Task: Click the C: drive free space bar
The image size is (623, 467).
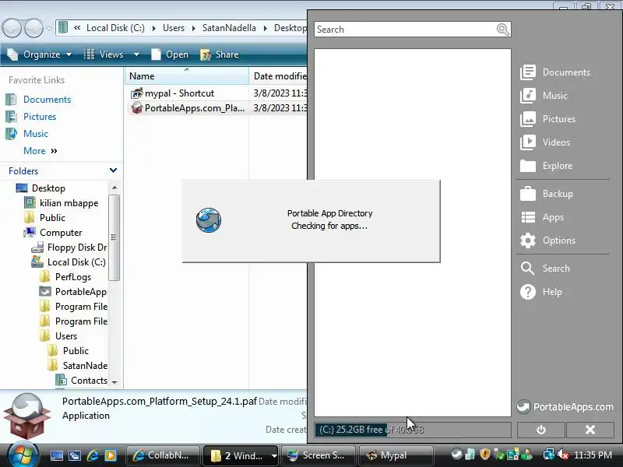Action: tap(413, 430)
